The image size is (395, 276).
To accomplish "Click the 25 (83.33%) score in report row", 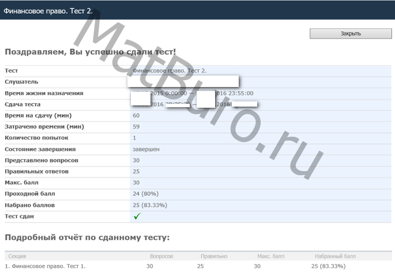I will [x=328, y=266].
